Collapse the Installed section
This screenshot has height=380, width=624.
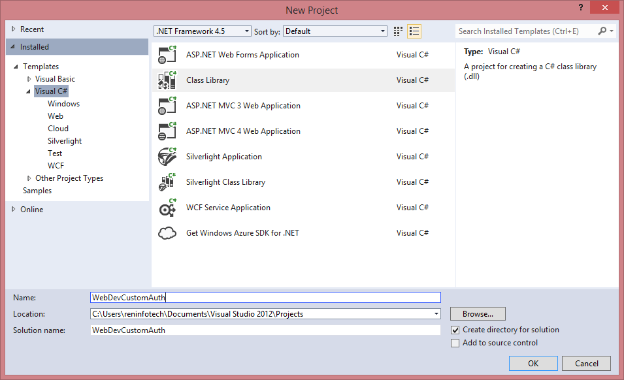(x=12, y=46)
